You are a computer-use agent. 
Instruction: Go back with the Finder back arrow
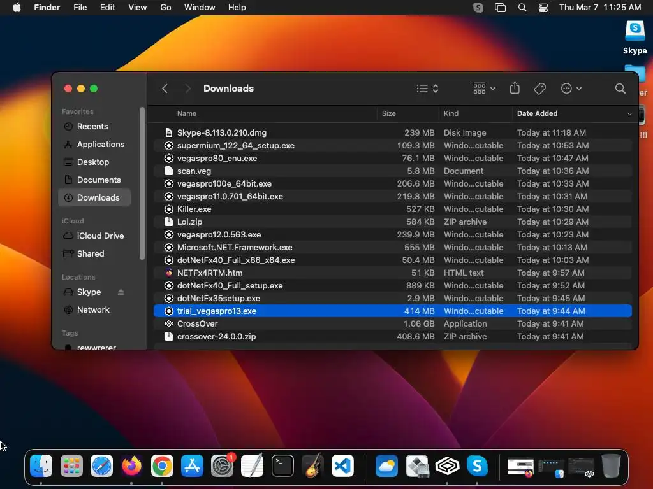point(165,89)
